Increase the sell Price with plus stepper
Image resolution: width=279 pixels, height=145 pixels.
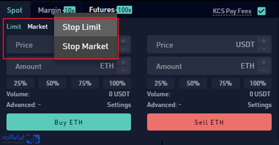tap(264, 41)
